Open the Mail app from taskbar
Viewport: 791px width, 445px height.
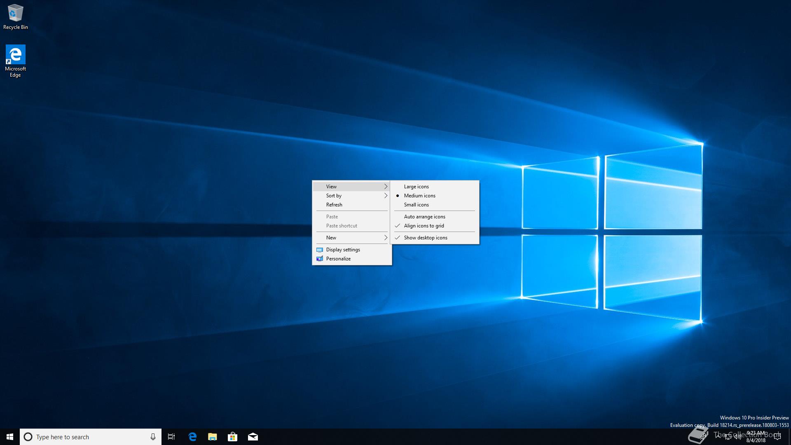(x=253, y=437)
